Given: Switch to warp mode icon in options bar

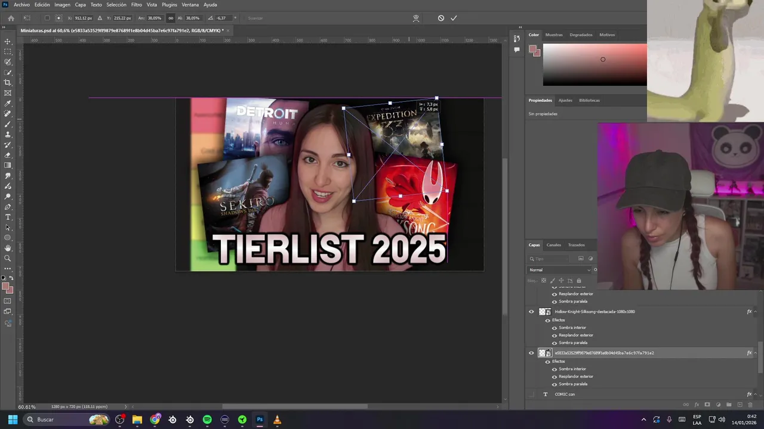Looking at the screenshot, I should tap(416, 18).
